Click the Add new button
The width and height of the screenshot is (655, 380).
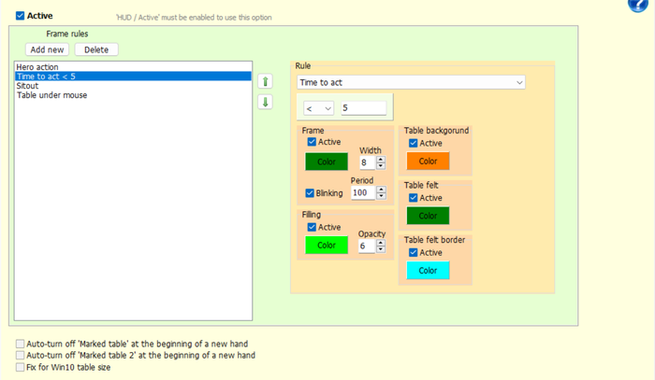point(47,49)
